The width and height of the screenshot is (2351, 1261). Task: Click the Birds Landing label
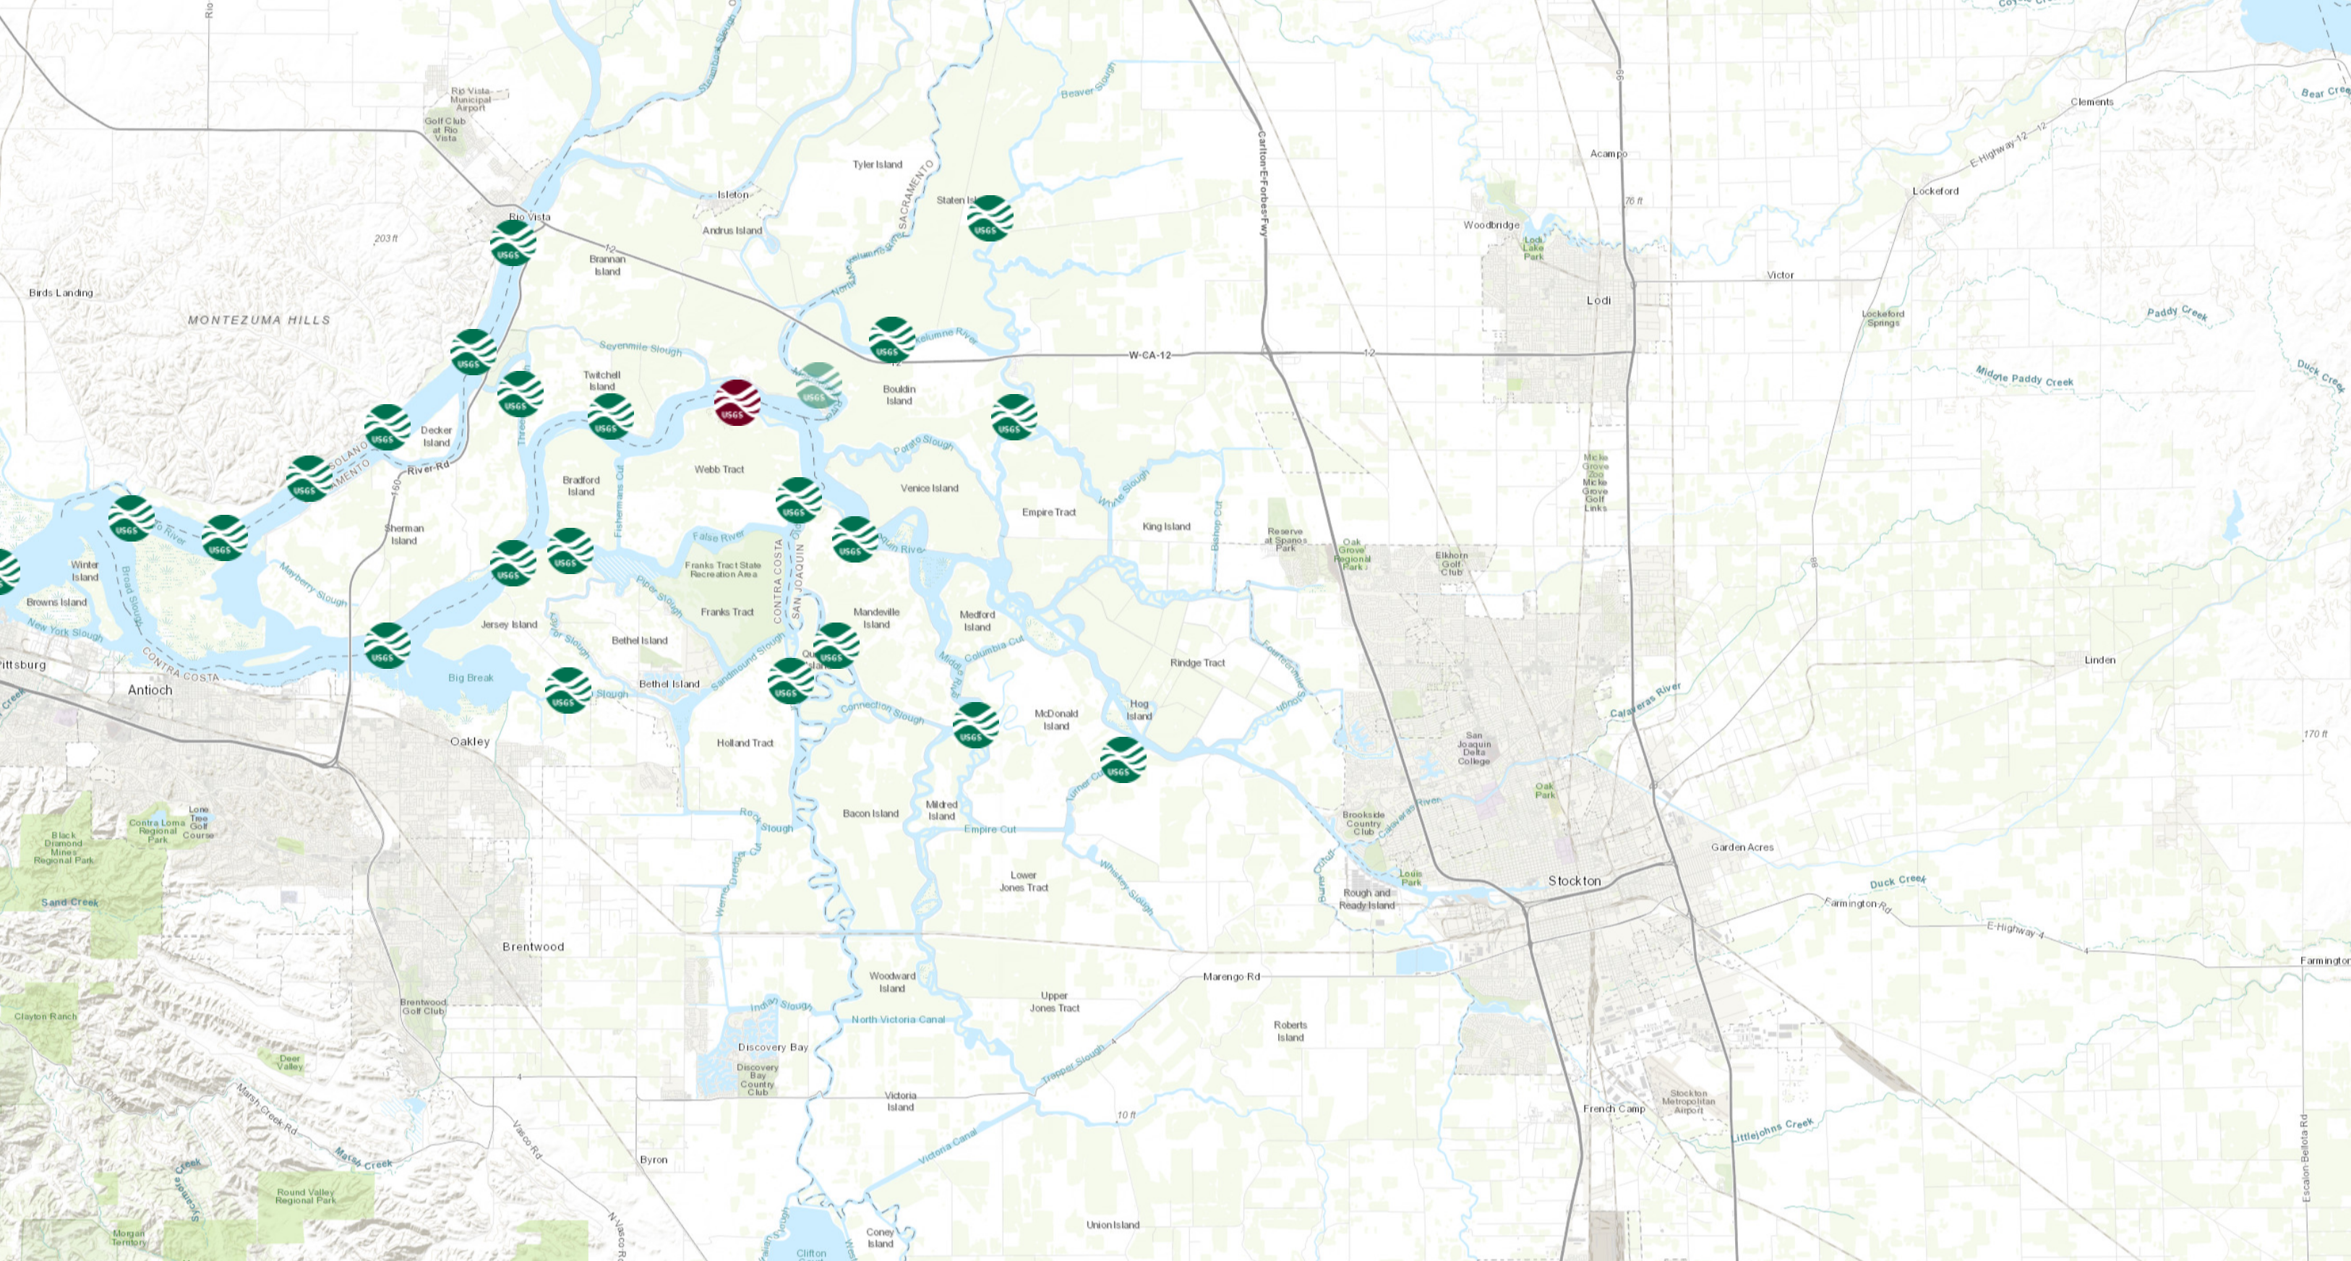61,293
